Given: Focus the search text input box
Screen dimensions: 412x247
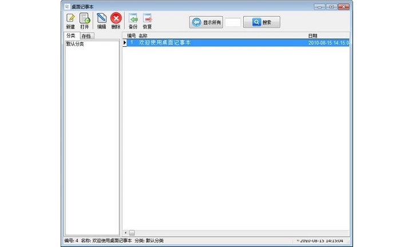Looking at the screenshot, I should click(x=232, y=22).
